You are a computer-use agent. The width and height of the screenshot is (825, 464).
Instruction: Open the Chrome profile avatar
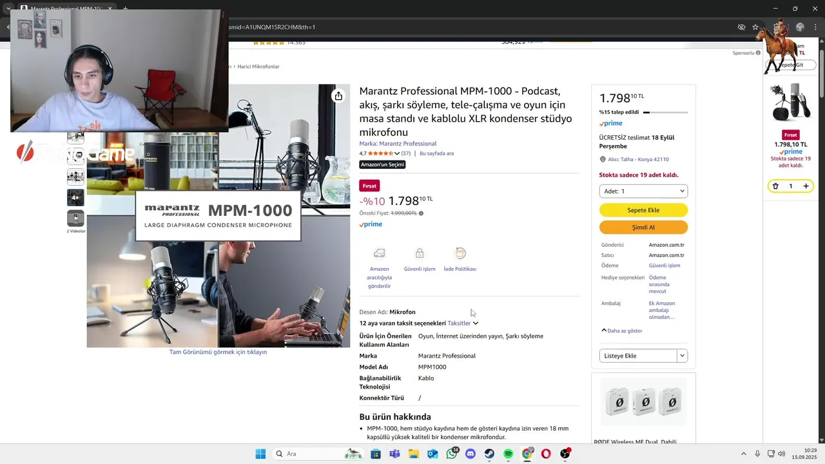tap(800, 27)
